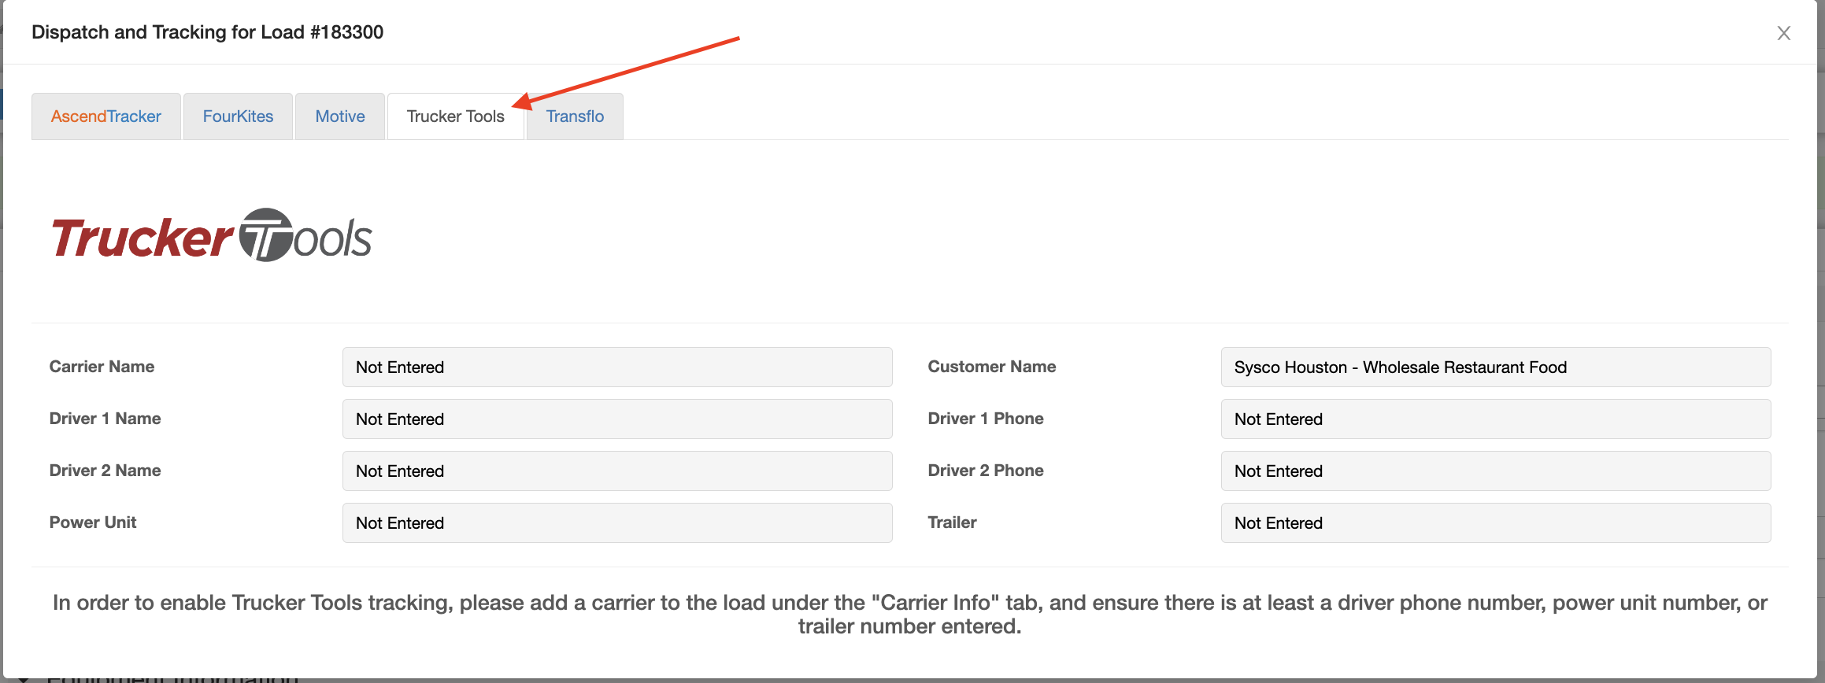Screen dimensions: 1825x683
Task: Click the Trailer label
Action: coord(952,522)
